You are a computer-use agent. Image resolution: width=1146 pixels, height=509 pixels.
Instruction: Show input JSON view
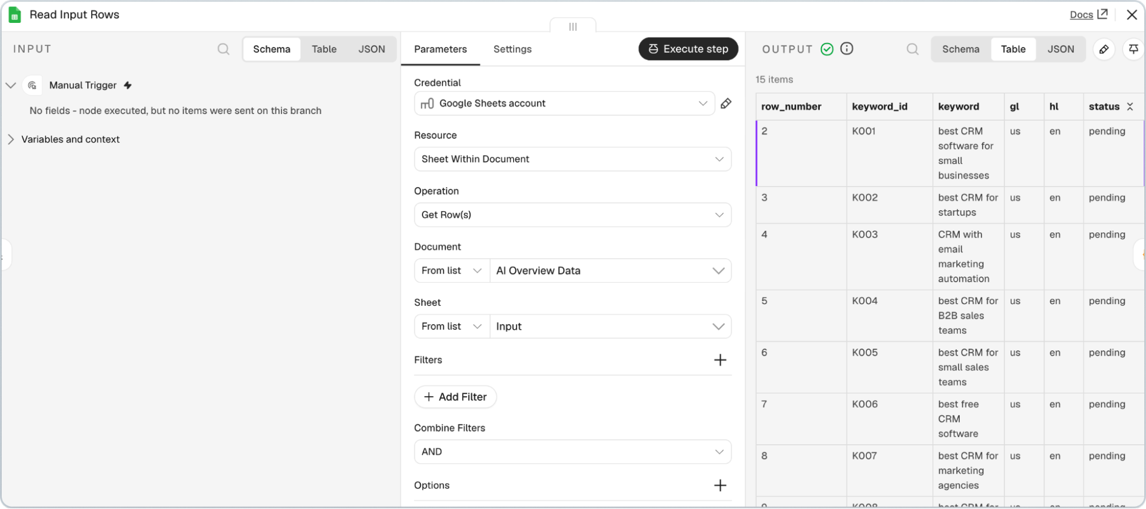click(x=371, y=49)
